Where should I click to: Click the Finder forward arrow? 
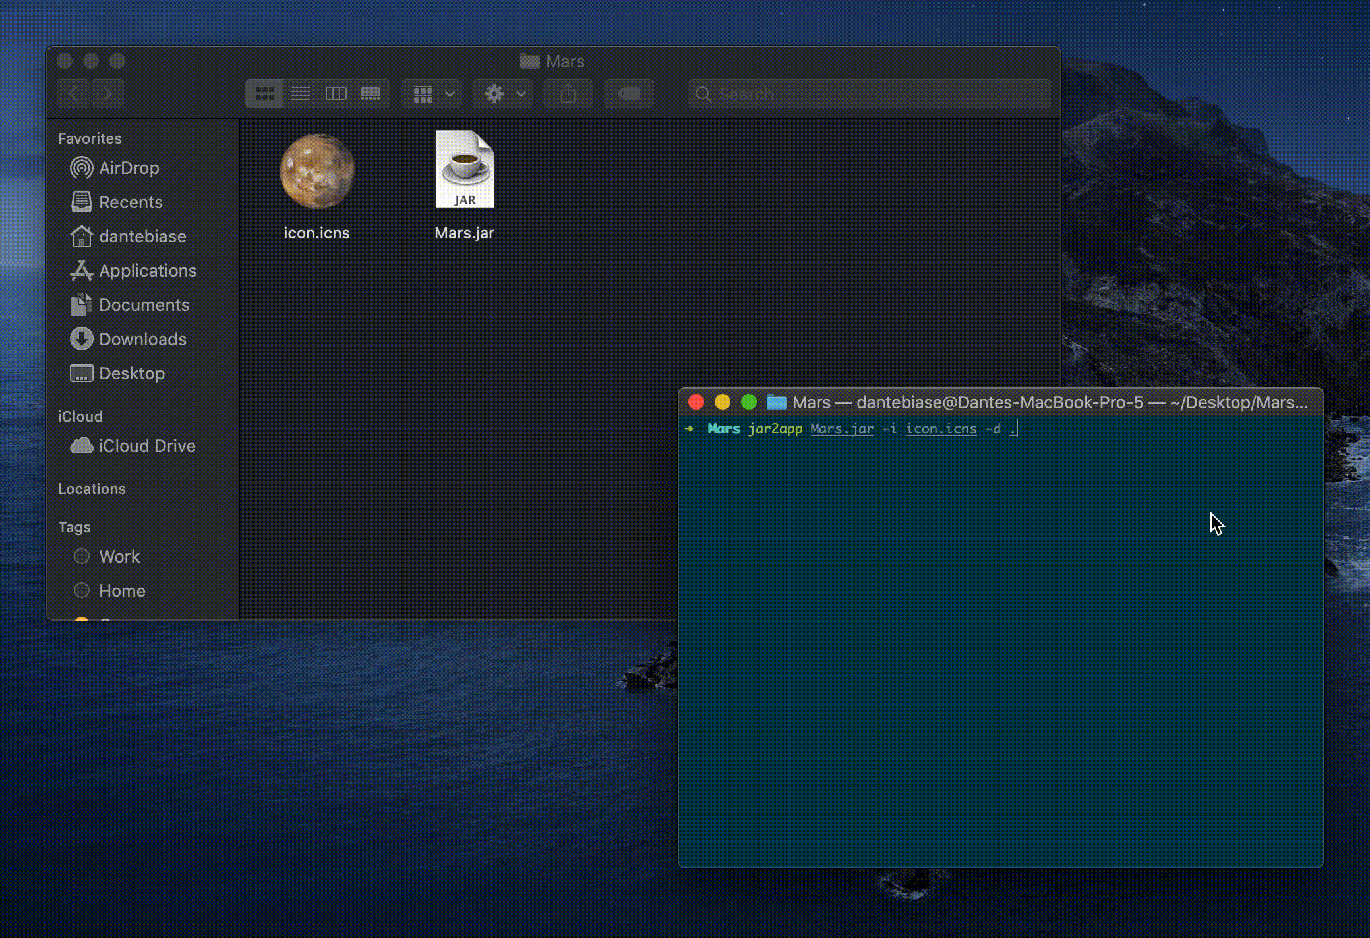coord(107,94)
